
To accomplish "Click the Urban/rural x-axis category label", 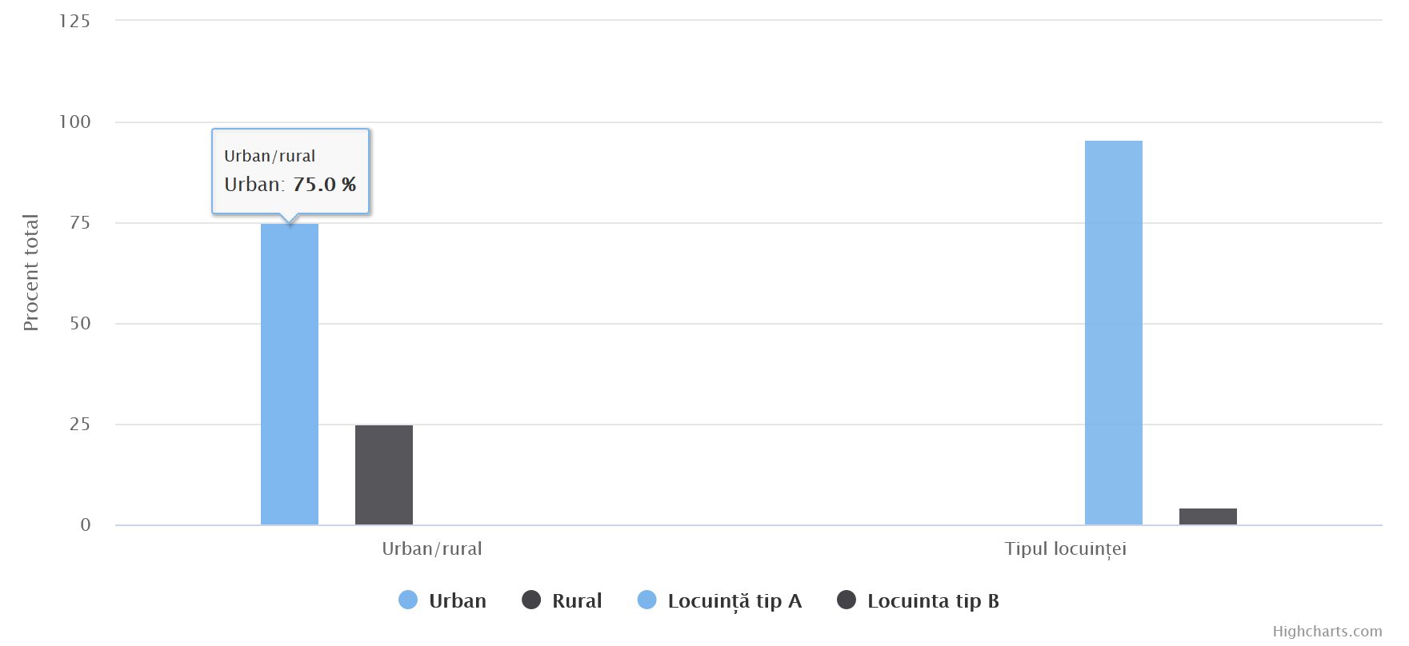I will click(x=432, y=549).
